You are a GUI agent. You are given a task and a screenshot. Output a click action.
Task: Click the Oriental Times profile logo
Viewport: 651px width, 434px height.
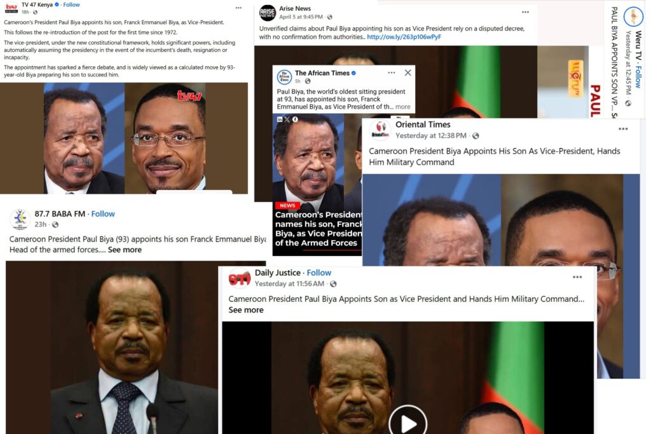coord(380,130)
